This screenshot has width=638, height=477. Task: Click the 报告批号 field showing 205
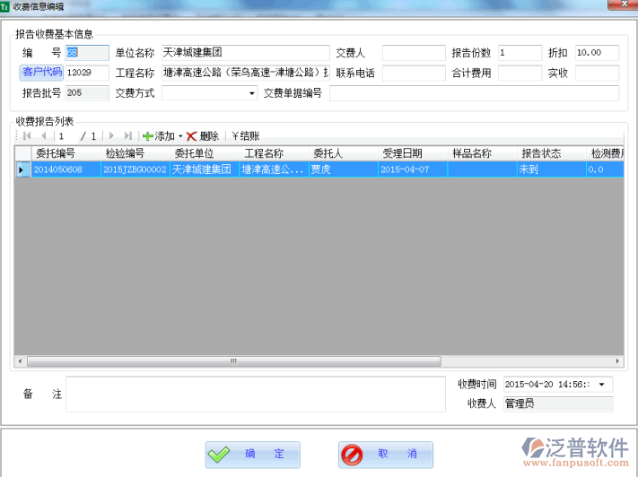tap(87, 93)
